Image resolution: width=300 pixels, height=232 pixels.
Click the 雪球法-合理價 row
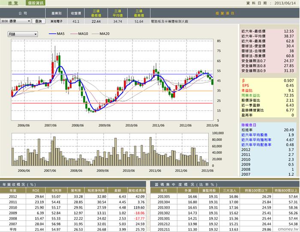pyautogui.click(x=267, y=51)
